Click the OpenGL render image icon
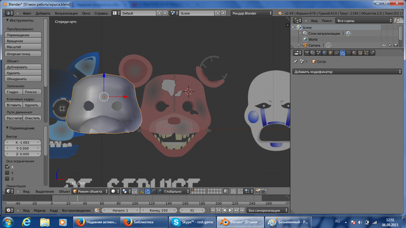Viewport: 406px width, 228px height. [x=258, y=191]
